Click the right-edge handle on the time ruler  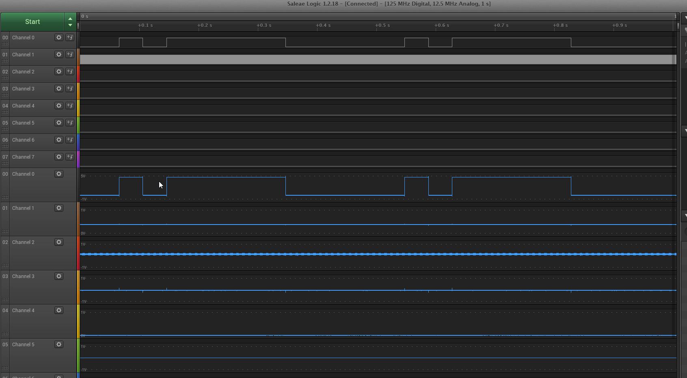(678, 26)
